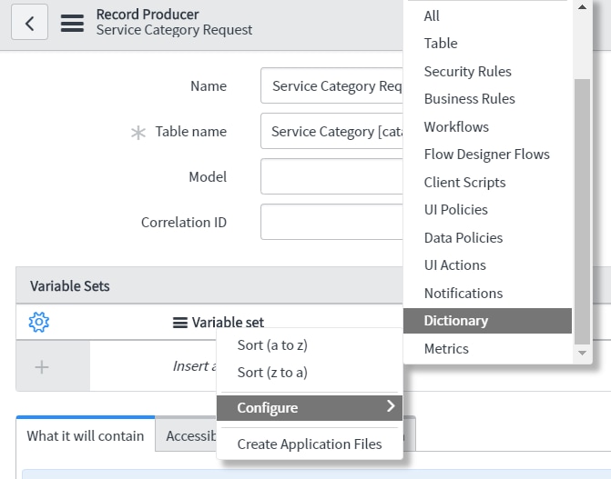The width and height of the screenshot is (611, 479).
Task: Focus the Model input field
Action: 331,176
